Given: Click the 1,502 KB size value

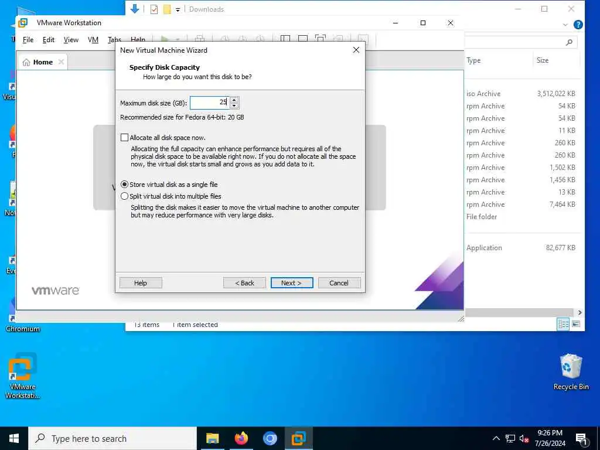Looking at the screenshot, I should 562,168.
